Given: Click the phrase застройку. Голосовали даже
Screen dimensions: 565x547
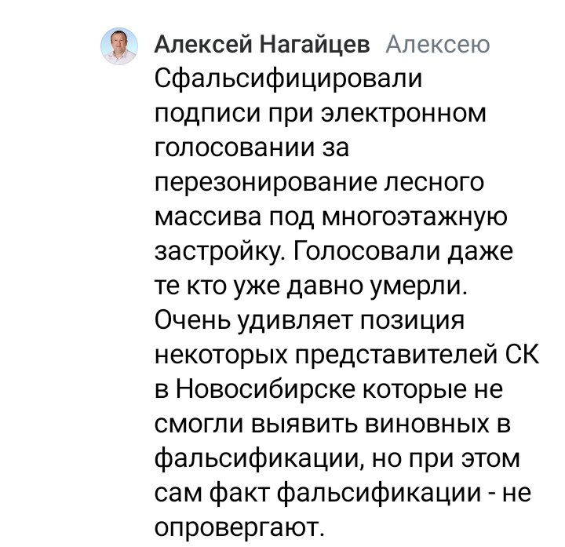Looking at the screenshot, I should [x=334, y=252].
